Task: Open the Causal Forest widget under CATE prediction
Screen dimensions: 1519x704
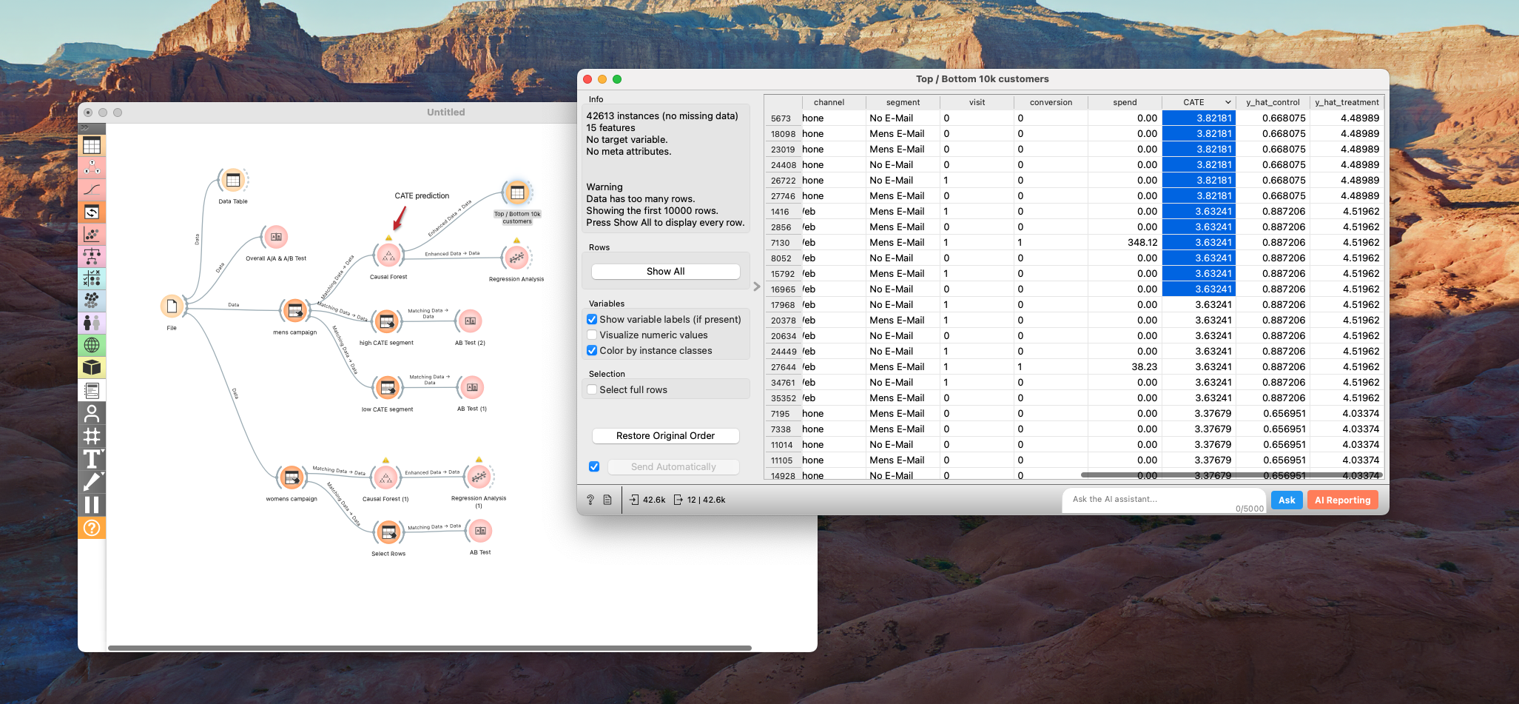Action: point(388,256)
